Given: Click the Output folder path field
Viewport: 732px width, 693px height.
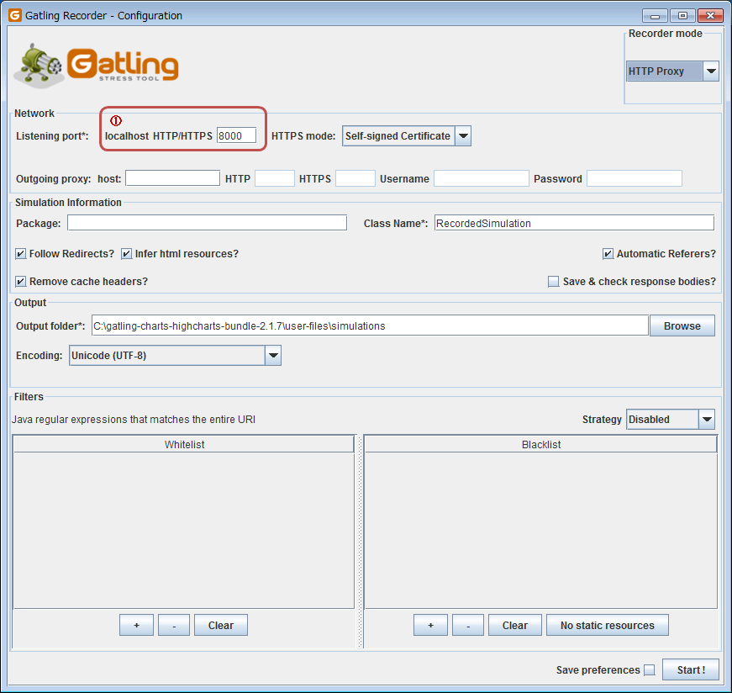Looking at the screenshot, I should point(370,325).
